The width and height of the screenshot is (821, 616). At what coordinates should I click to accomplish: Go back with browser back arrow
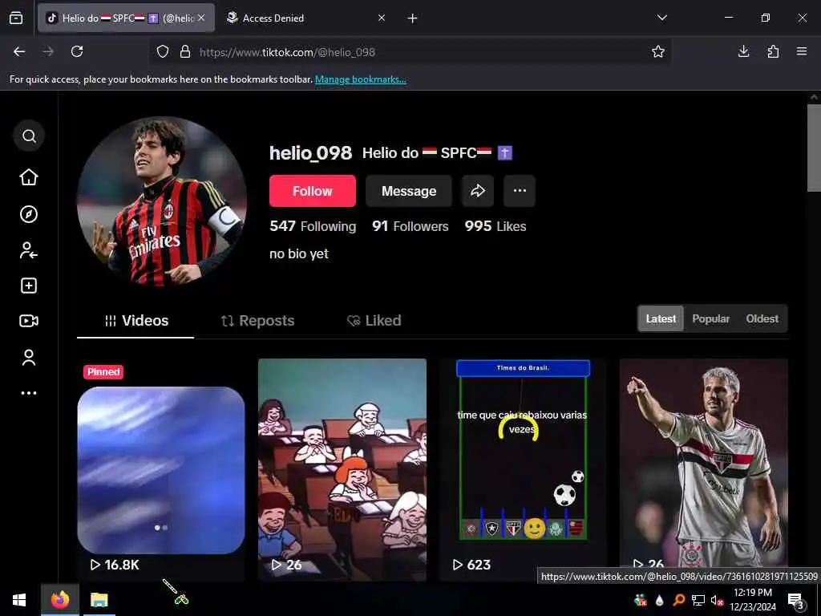(x=19, y=51)
